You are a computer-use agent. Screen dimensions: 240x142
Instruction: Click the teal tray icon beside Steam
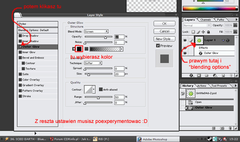(215, 139)
